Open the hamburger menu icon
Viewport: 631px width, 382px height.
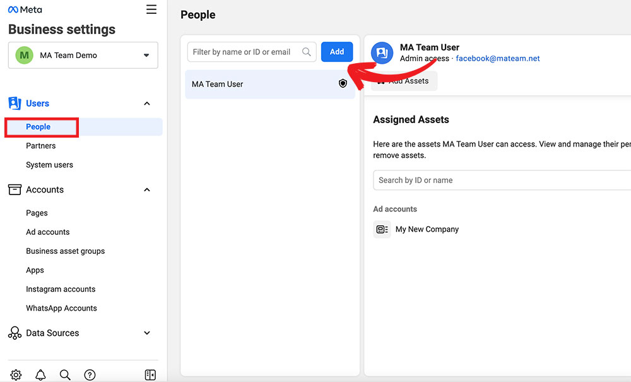point(151,9)
